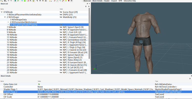
Task: Click the green solid view icon
Action: (x=25, y=1)
